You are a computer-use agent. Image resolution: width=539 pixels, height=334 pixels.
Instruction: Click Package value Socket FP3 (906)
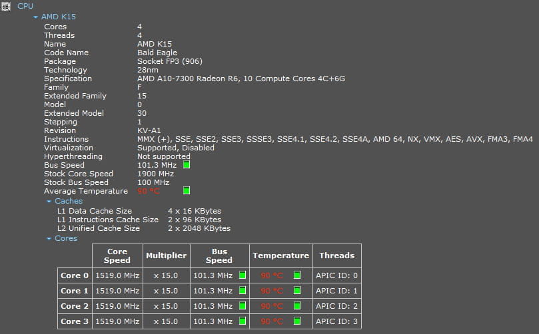(x=170, y=61)
